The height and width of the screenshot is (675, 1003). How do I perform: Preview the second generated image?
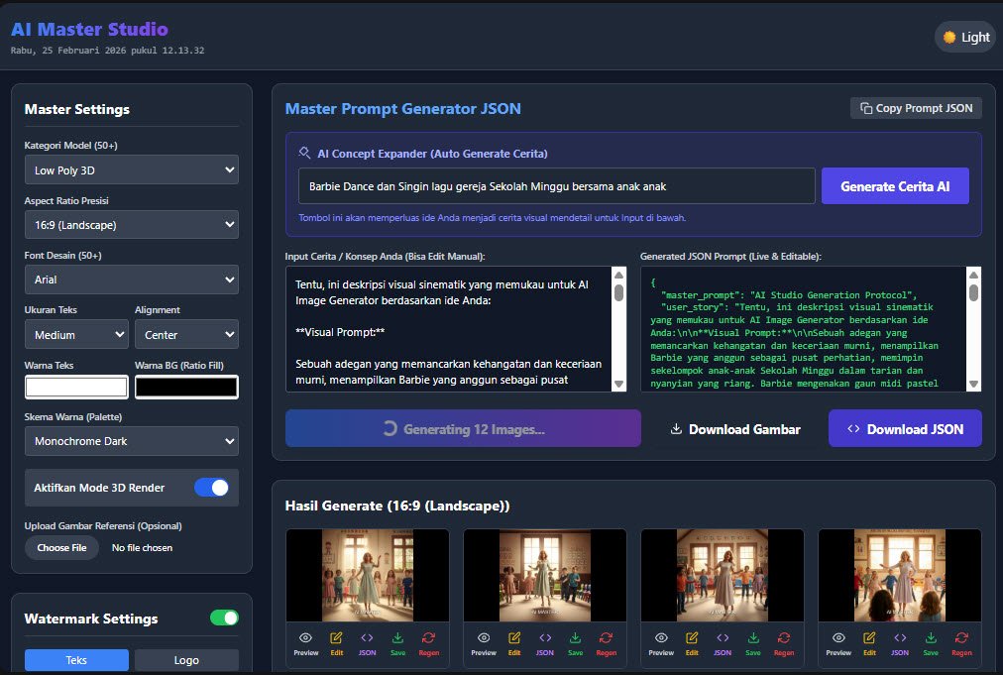484,643
